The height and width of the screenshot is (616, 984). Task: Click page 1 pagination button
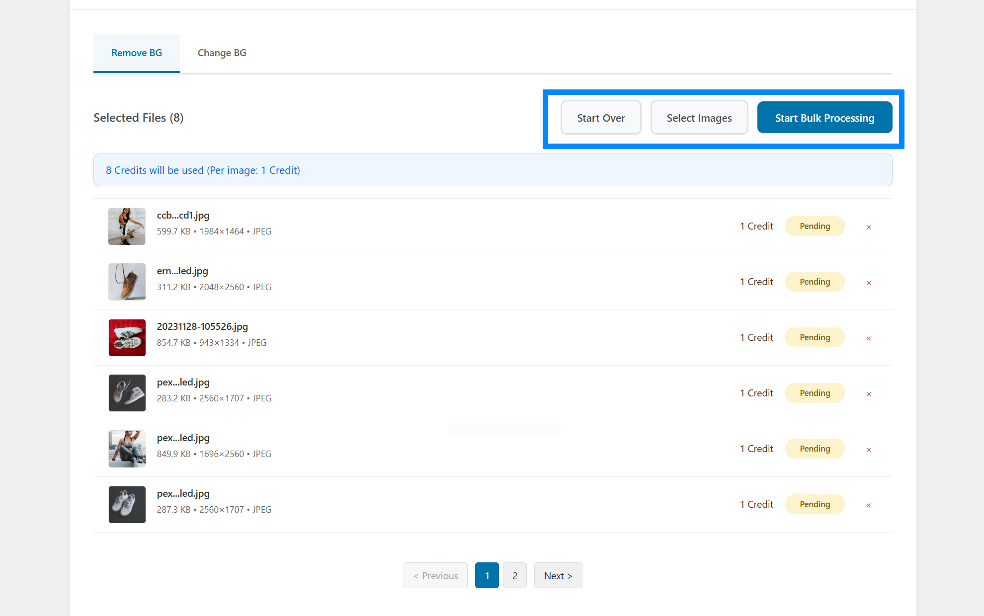[x=487, y=575]
